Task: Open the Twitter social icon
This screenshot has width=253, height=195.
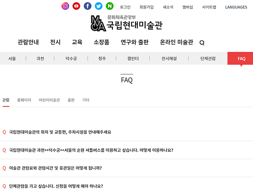Action: pos(98,6)
